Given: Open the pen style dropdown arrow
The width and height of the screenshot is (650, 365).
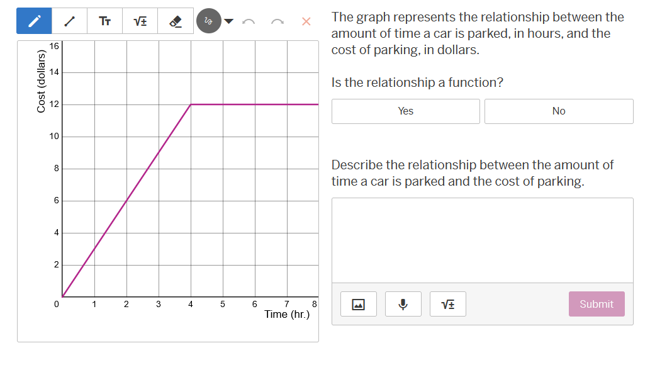Looking at the screenshot, I should click(x=228, y=21).
